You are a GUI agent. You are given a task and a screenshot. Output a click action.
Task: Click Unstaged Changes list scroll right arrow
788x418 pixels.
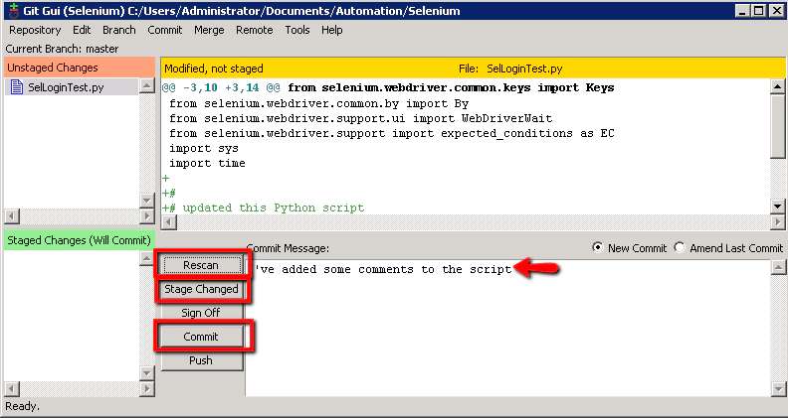coord(146,216)
